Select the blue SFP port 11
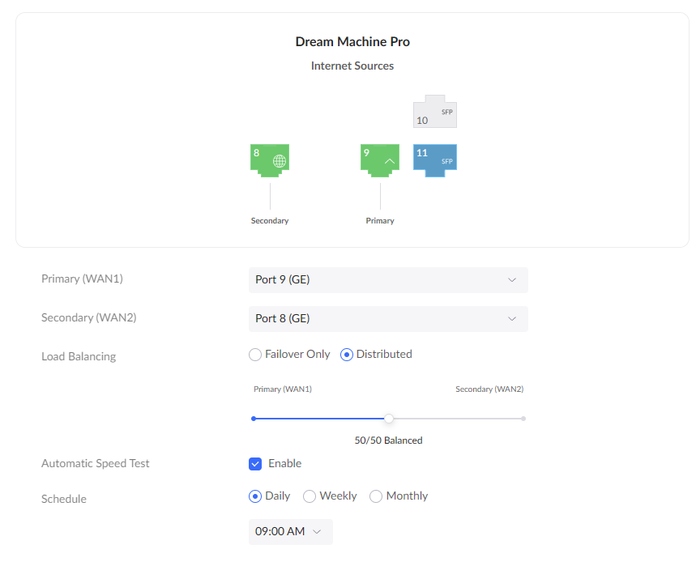Screen dimensions: 696x566 (434, 160)
